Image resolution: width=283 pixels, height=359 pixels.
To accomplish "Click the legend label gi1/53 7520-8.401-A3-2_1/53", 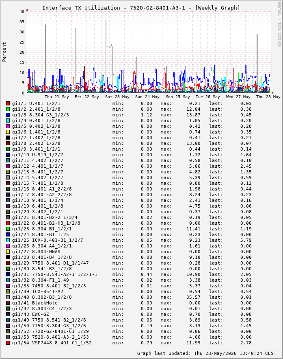I will coord(50,337).
